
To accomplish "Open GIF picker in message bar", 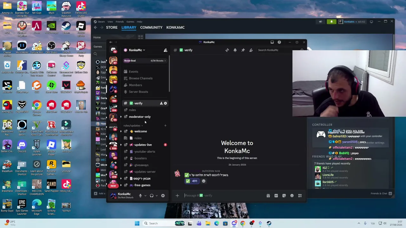I will tap(276, 196).
